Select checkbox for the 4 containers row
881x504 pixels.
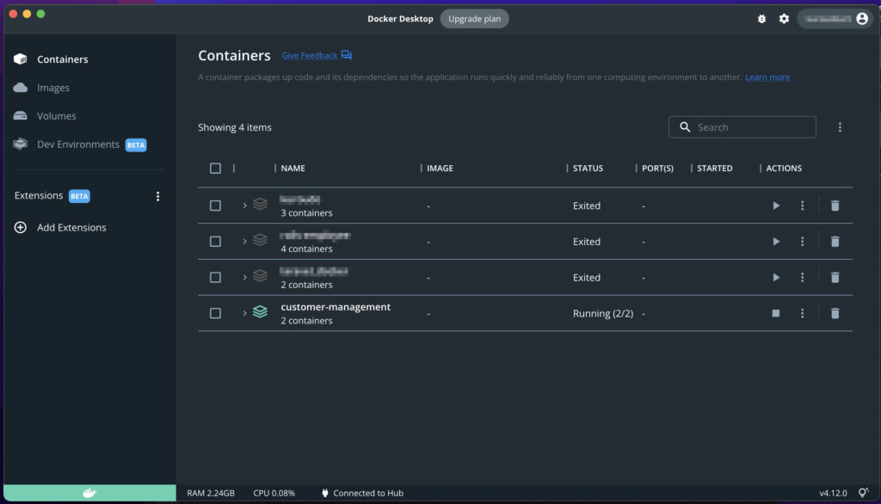tap(215, 242)
